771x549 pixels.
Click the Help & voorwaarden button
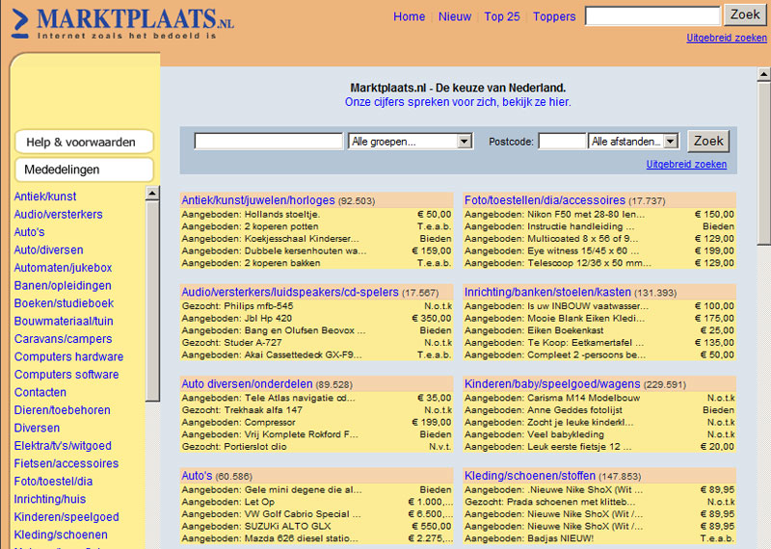click(x=84, y=142)
